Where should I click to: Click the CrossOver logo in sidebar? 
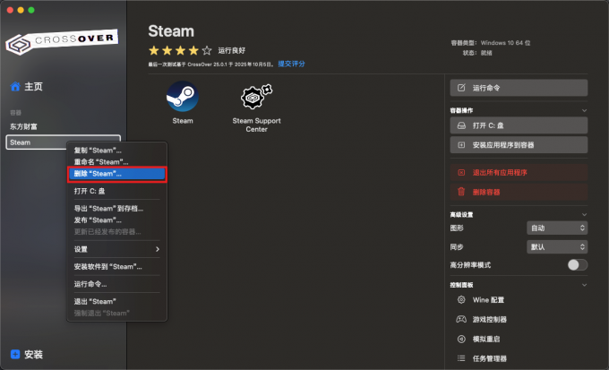pos(62,41)
